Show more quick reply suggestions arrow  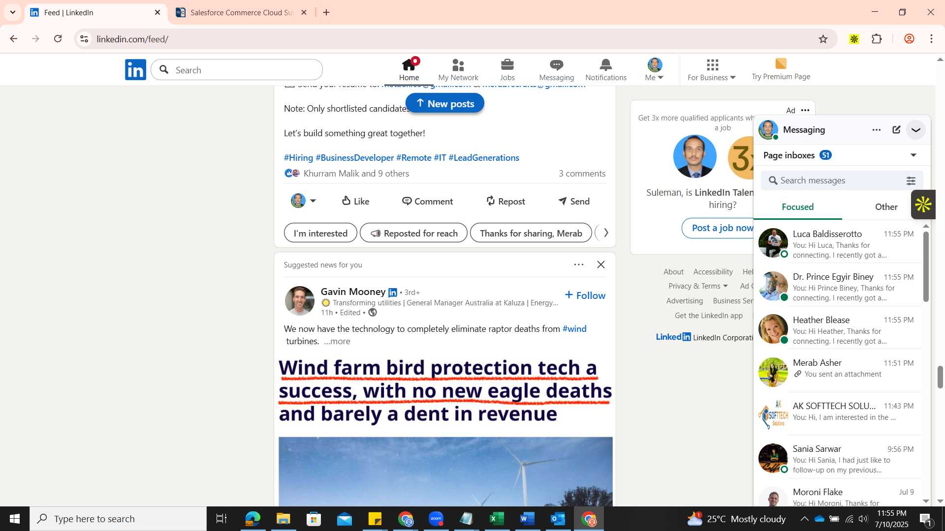pos(606,233)
